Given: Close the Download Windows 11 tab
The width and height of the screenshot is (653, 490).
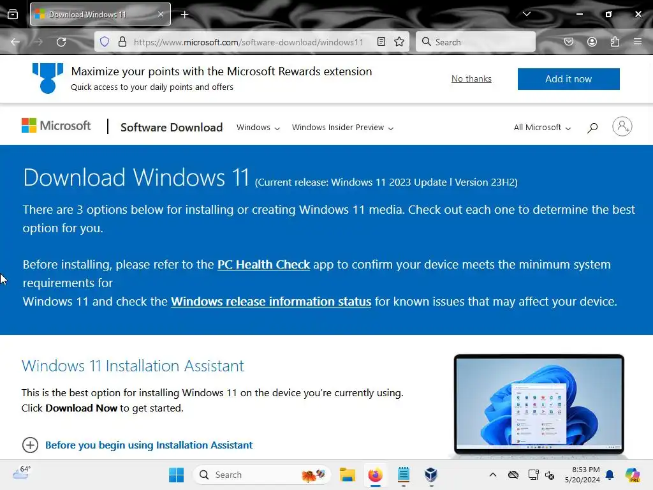Looking at the screenshot, I should pos(161,14).
